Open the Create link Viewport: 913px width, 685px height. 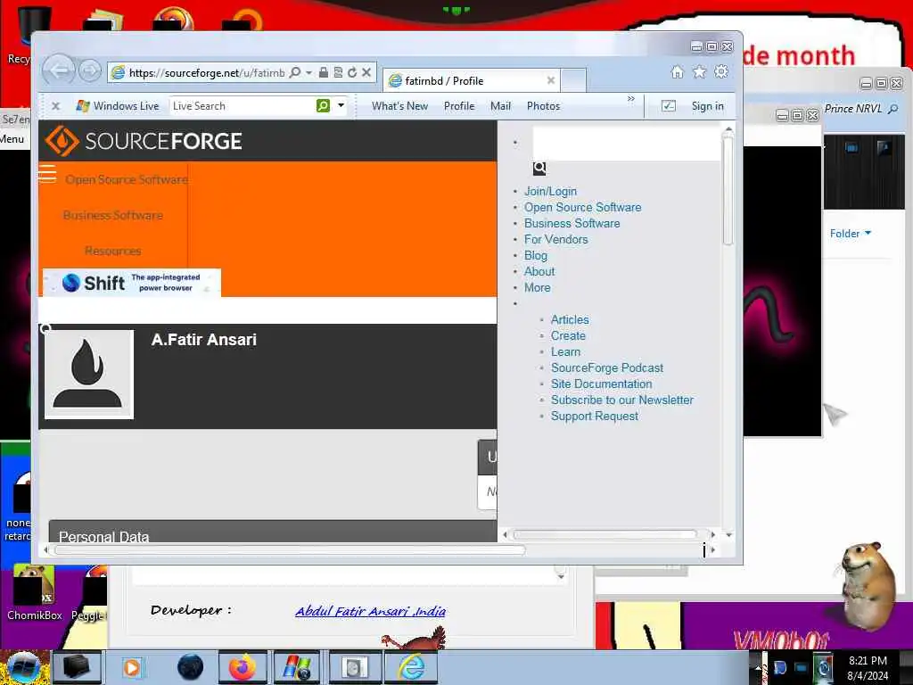[568, 335]
